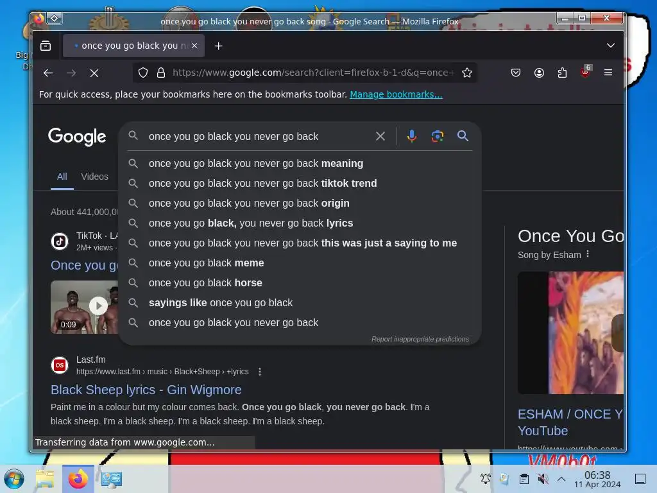Start voice search with microphone icon
The height and width of the screenshot is (493, 657).
tap(411, 136)
